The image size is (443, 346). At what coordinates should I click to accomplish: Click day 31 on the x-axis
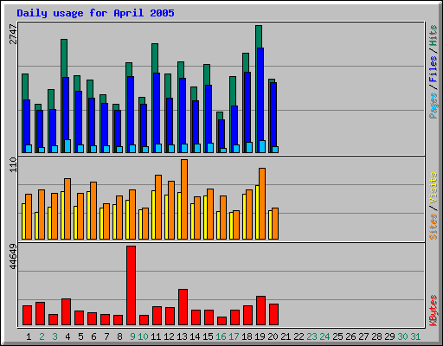click(x=415, y=336)
